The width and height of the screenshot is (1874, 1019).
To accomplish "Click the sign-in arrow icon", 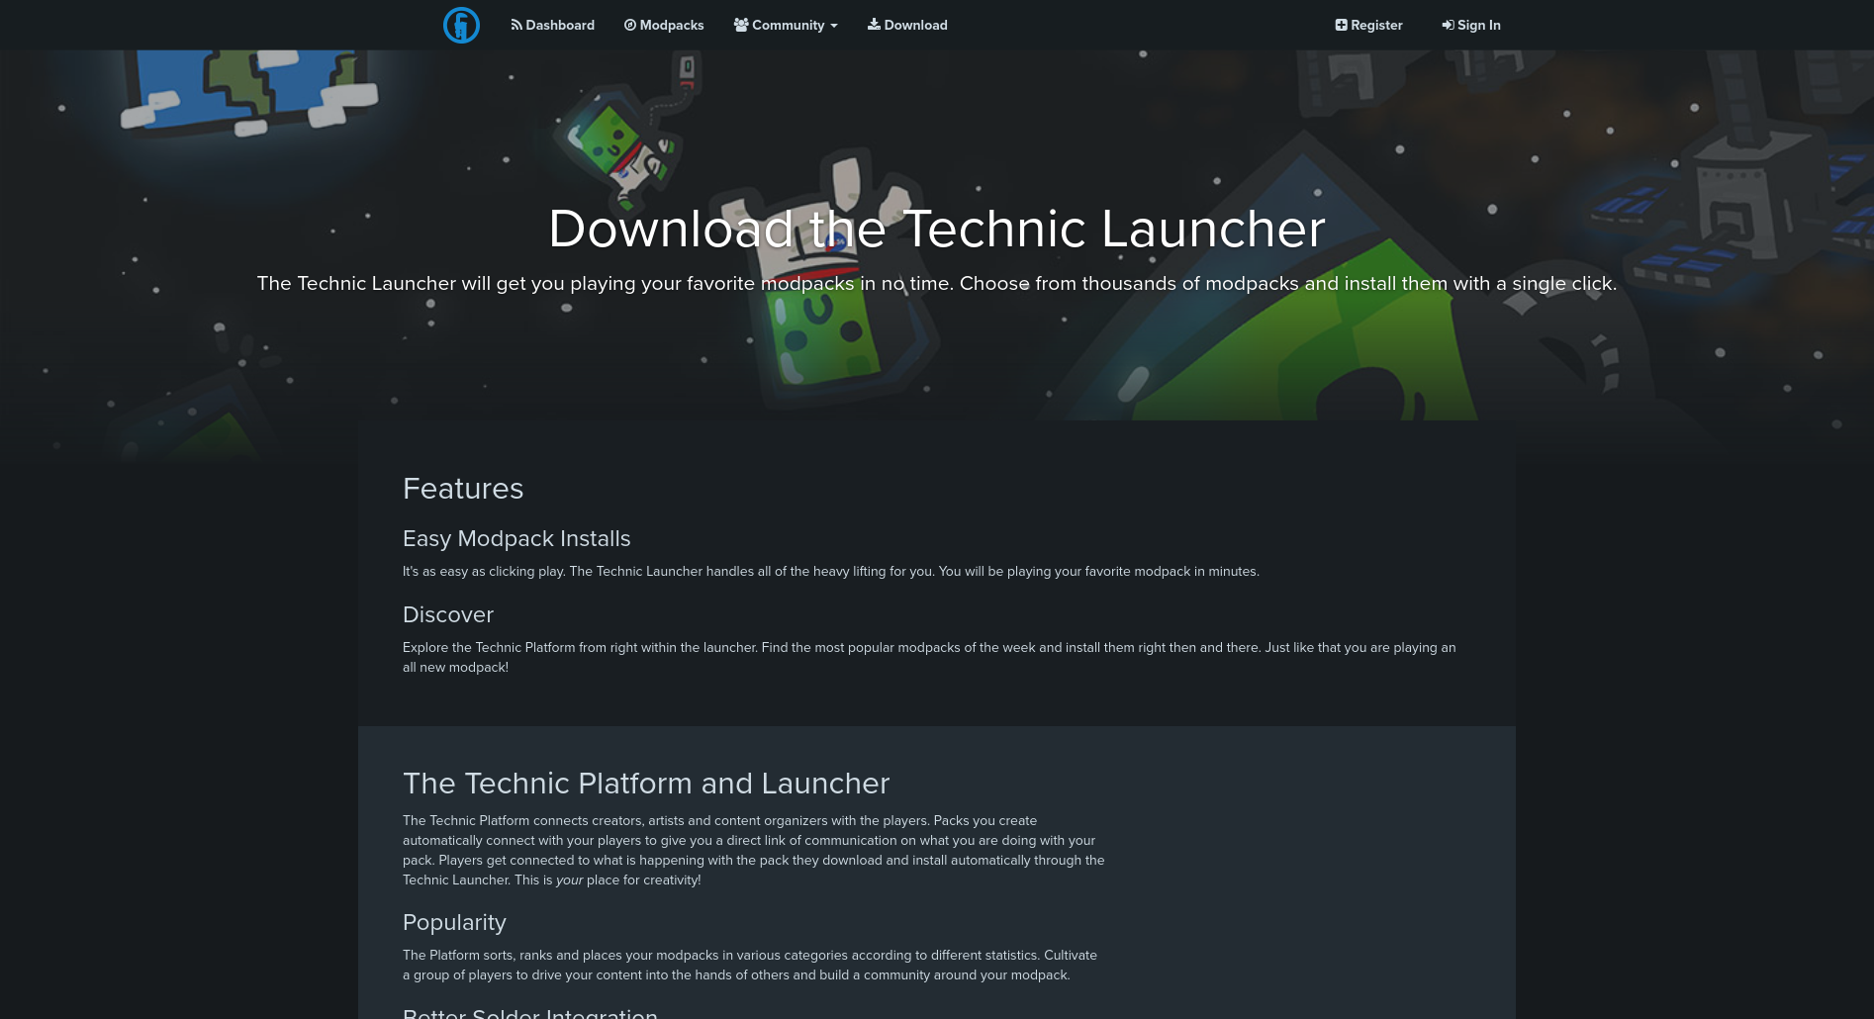I will 1448,25.
